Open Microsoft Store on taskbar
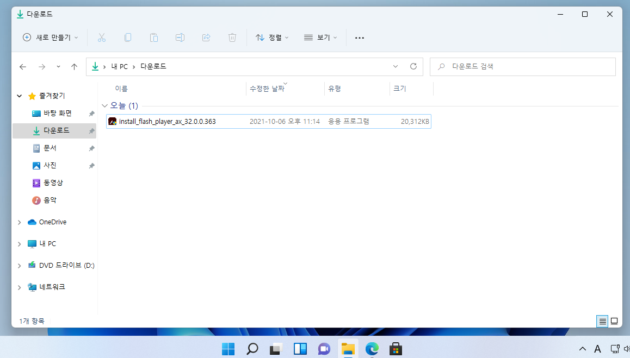 pos(396,349)
